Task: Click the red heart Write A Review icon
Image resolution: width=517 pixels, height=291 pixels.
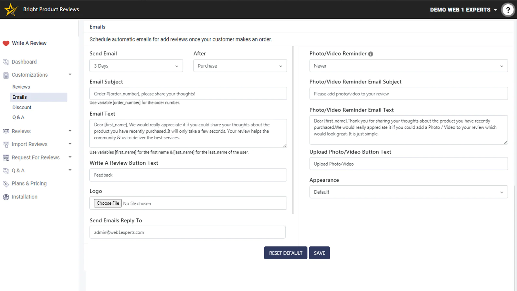Action: coord(6,43)
